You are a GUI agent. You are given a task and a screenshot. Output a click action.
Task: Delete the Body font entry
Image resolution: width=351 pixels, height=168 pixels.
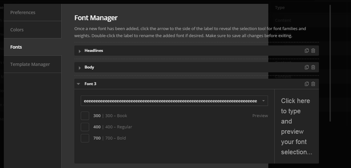coord(313,67)
